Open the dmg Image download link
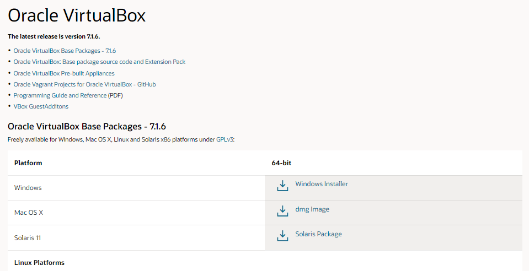 (312, 209)
